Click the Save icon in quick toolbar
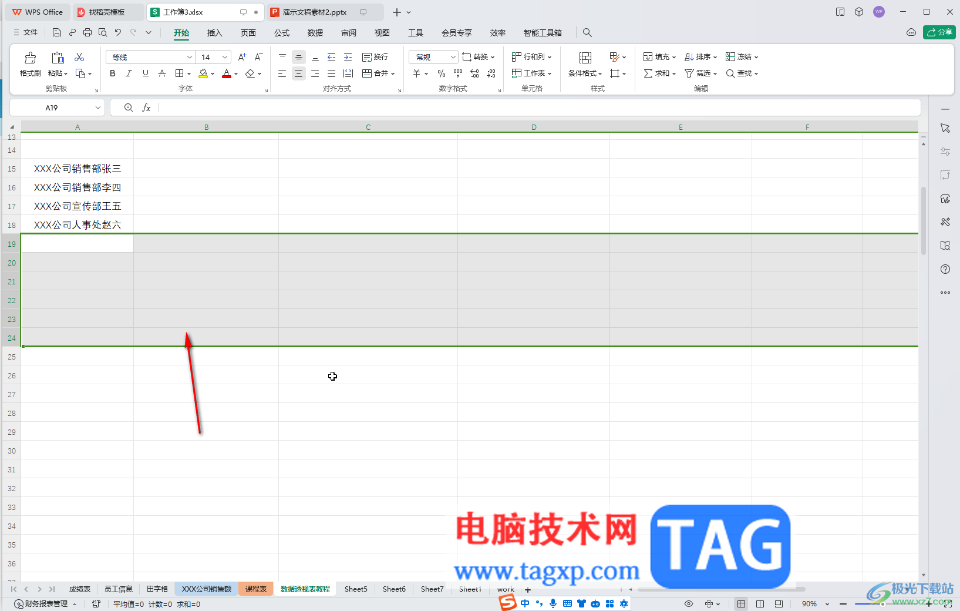Image resolution: width=960 pixels, height=611 pixels. (57, 32)
